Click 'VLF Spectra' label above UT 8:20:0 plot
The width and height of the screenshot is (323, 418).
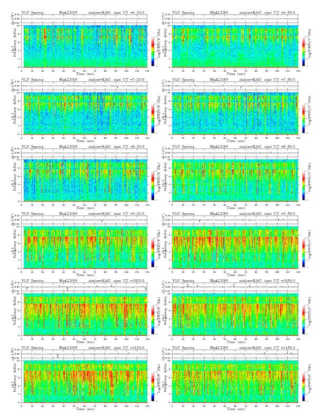pyautogui.click(x=33, y=147)
